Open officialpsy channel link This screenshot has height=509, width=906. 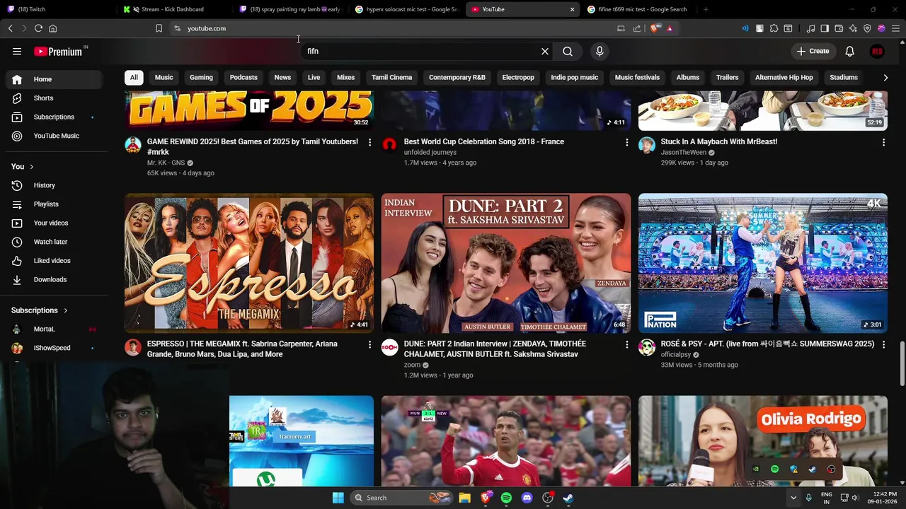tap(675, 355)
